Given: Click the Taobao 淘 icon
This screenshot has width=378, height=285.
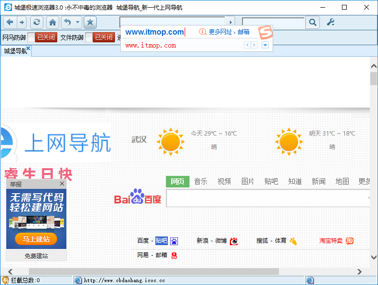Looking at the screenshot, I should click(x=350, y=241).
